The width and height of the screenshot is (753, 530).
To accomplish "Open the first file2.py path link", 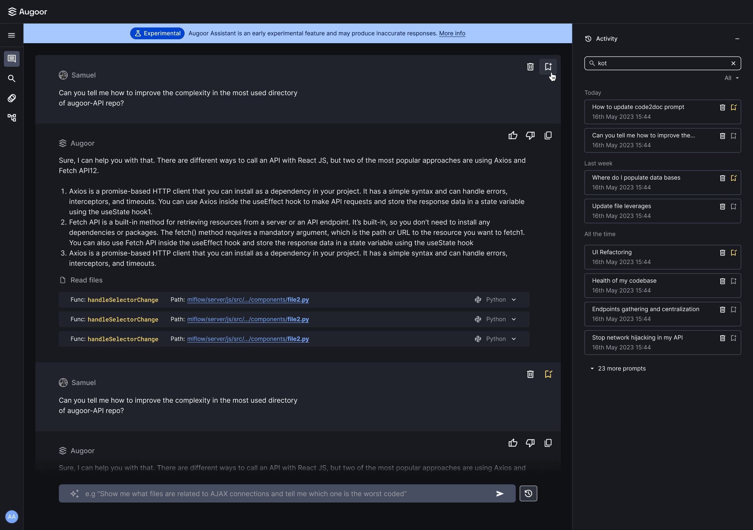I will (248, 299).
